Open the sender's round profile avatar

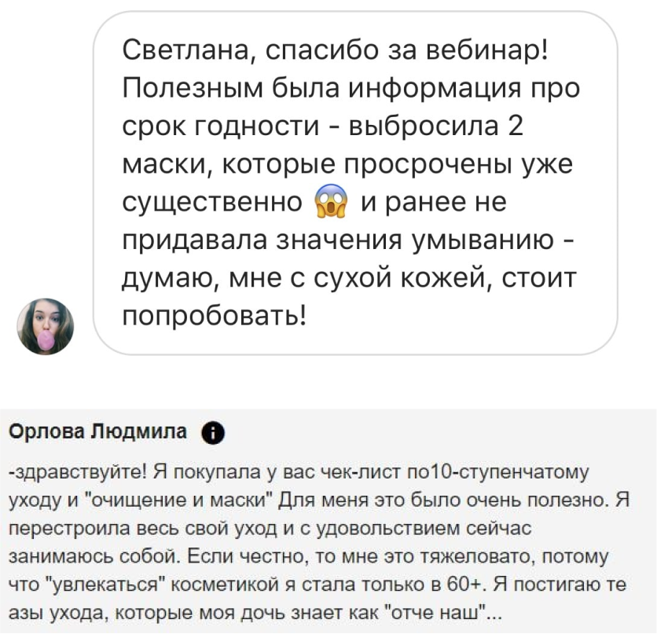[x=46, y=326]
